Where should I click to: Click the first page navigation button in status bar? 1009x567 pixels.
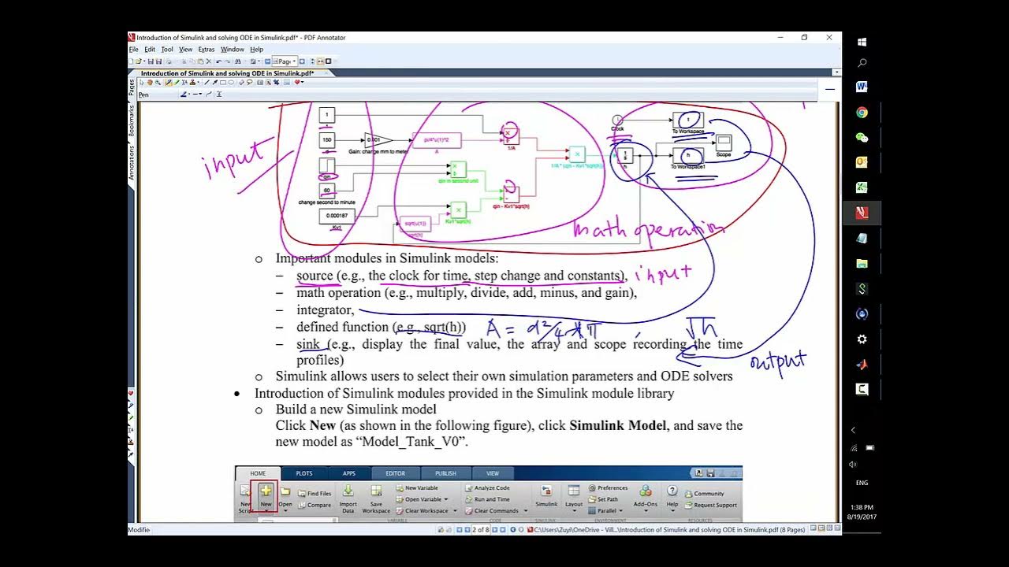click(459, 530)
